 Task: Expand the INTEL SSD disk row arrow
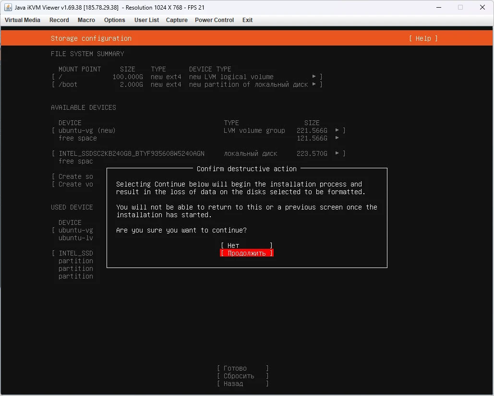[337, 153]
